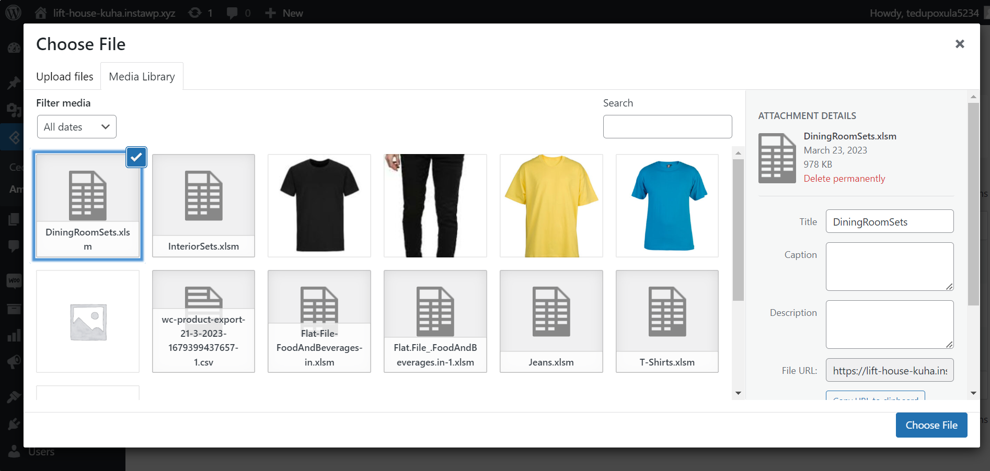Click the WordPress logo in admin bar
Viewport: 990px width, 471px height.
pos(13,13)
